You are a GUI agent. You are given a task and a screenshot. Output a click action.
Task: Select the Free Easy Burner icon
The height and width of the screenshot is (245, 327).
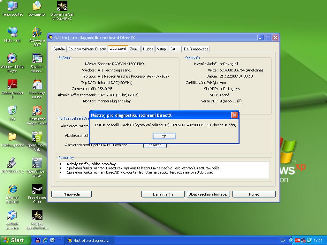37,89
